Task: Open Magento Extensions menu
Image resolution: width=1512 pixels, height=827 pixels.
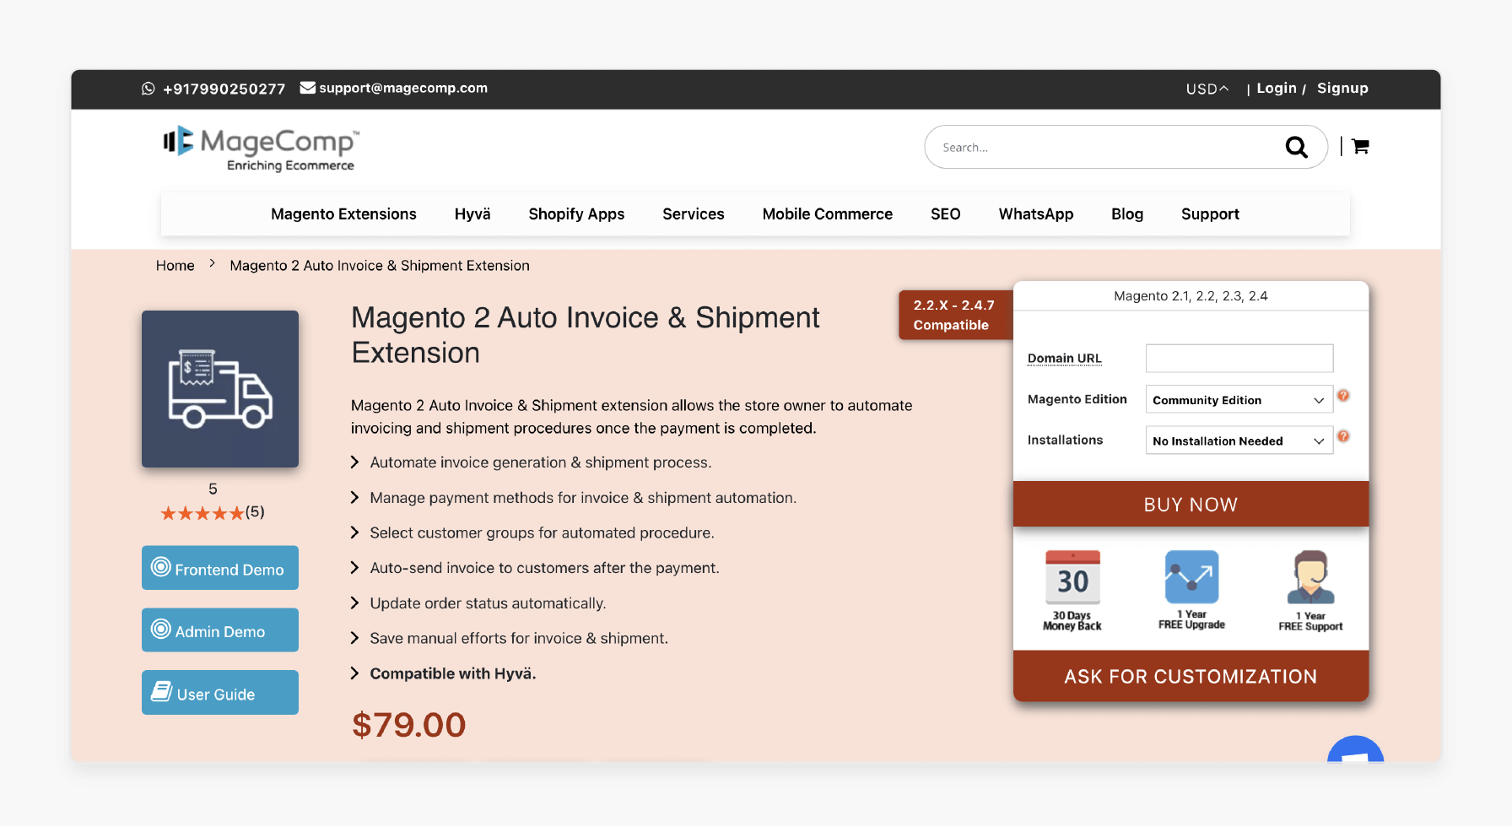Action: [x=343, y=214]
